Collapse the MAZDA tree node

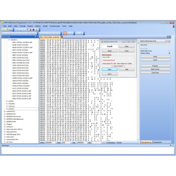pos(9,40)
